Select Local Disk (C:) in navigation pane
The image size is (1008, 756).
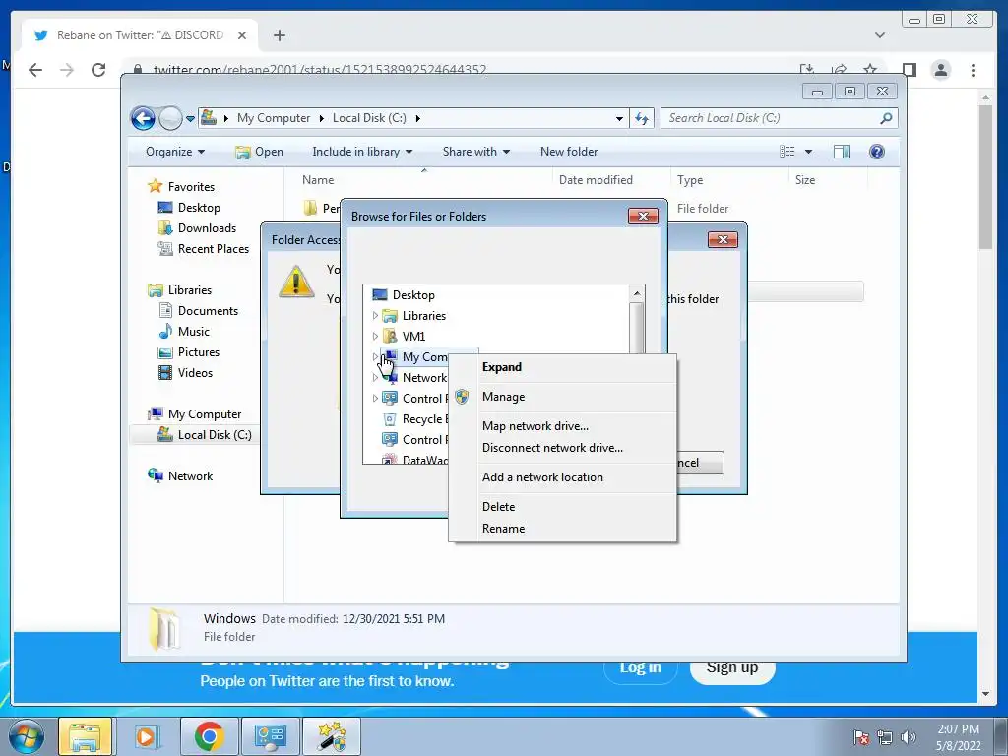point(214,435)
